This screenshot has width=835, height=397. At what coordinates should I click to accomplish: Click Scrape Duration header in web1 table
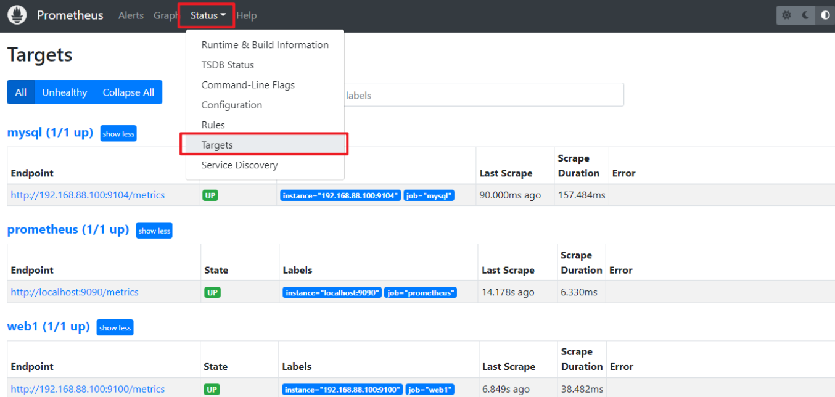(x=582, y=359)
